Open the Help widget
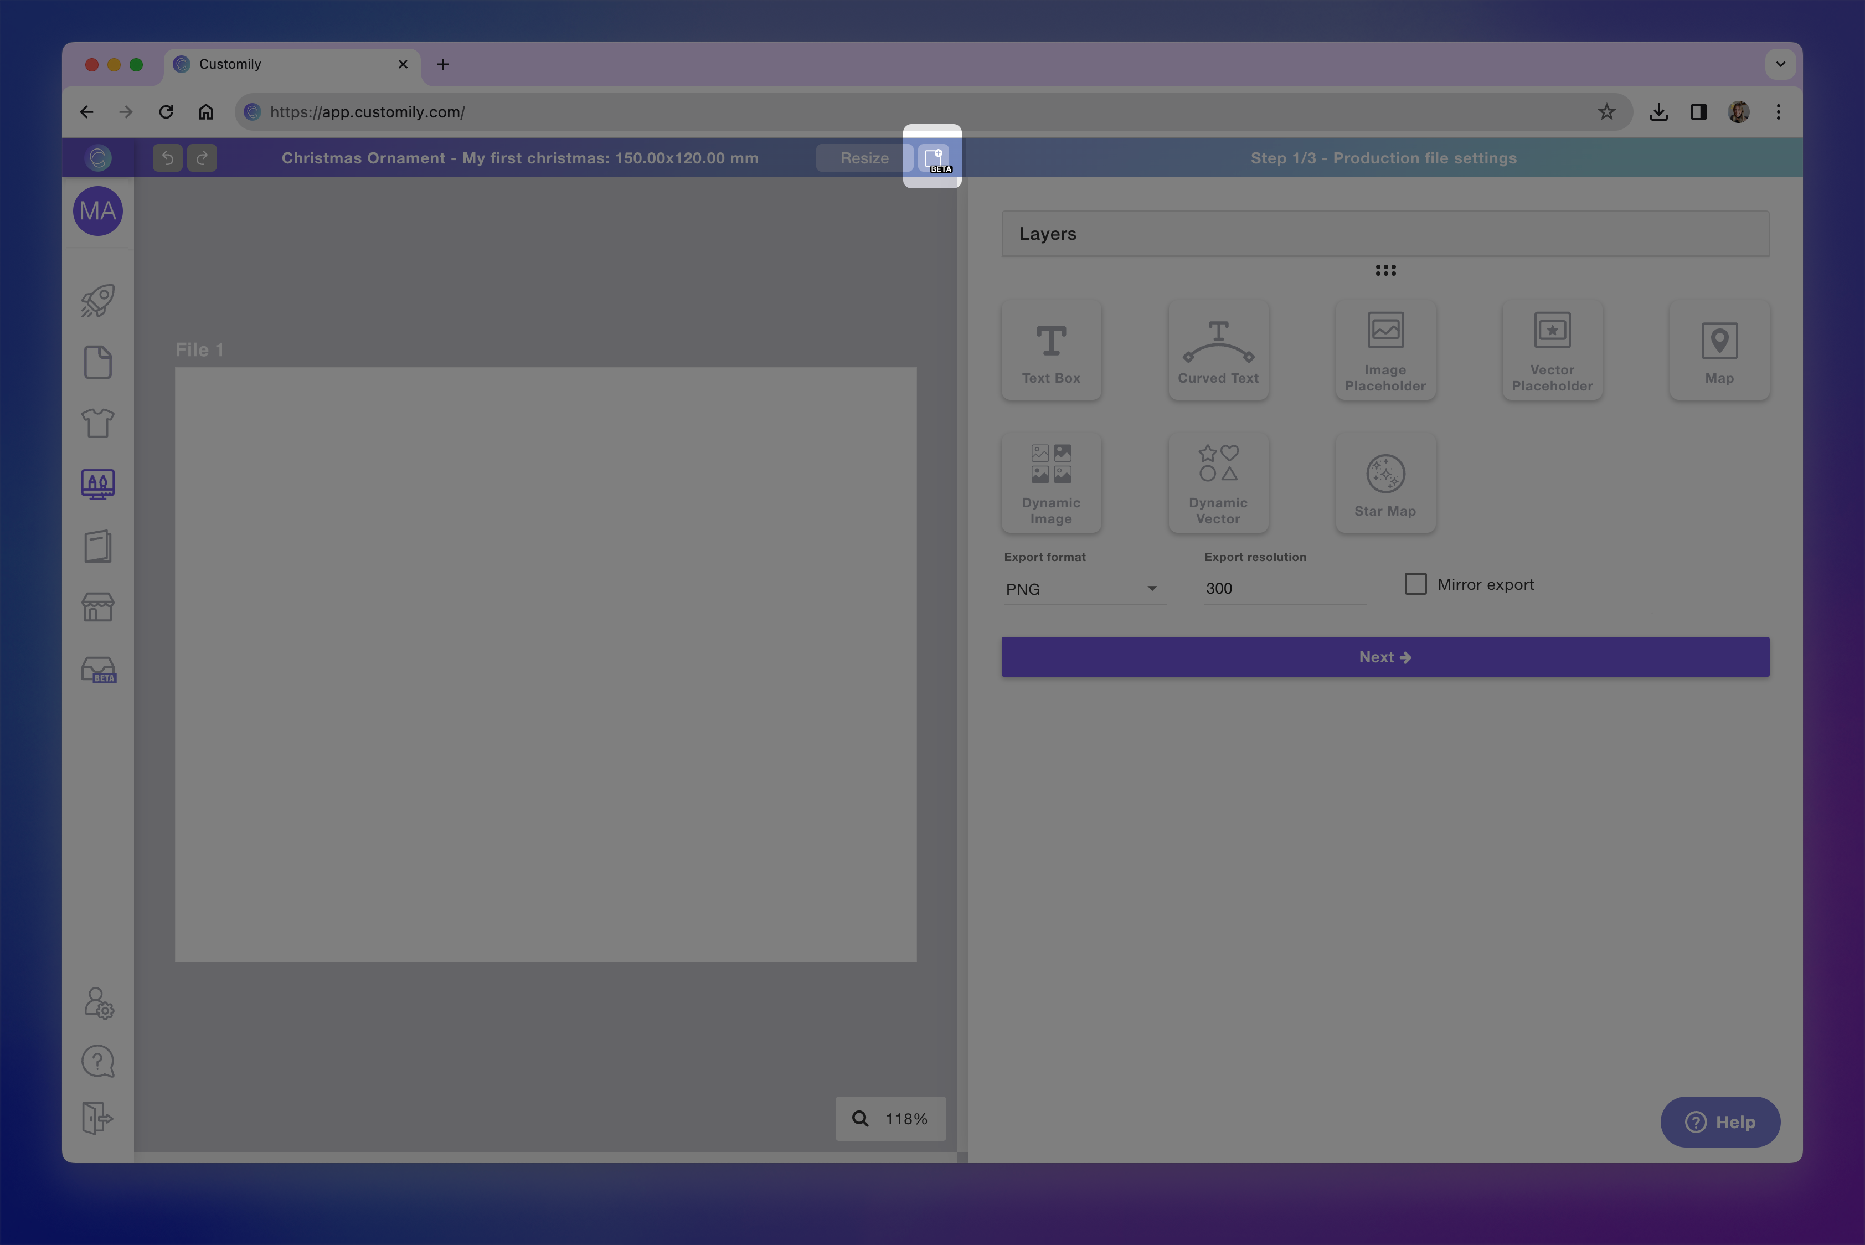Viewport: 1865px width, 1245px height. [1720, 1122]
